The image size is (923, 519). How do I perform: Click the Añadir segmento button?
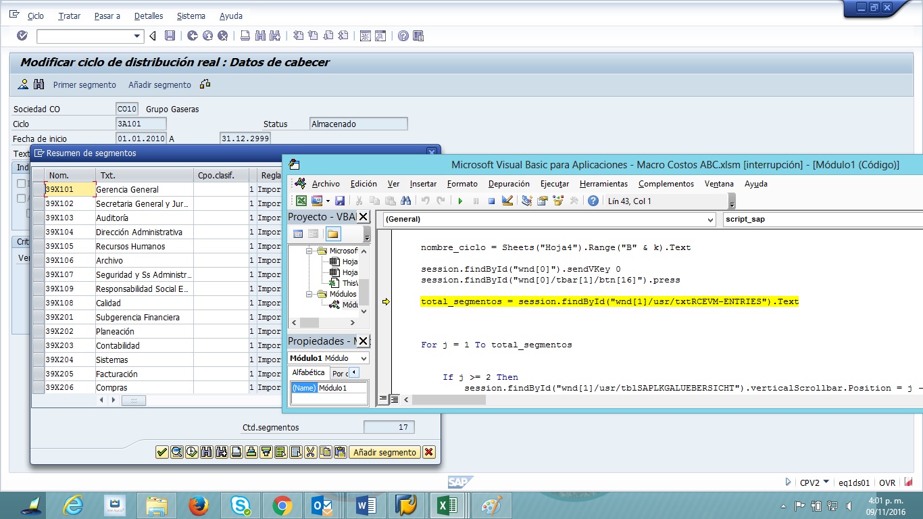(384, 452)
